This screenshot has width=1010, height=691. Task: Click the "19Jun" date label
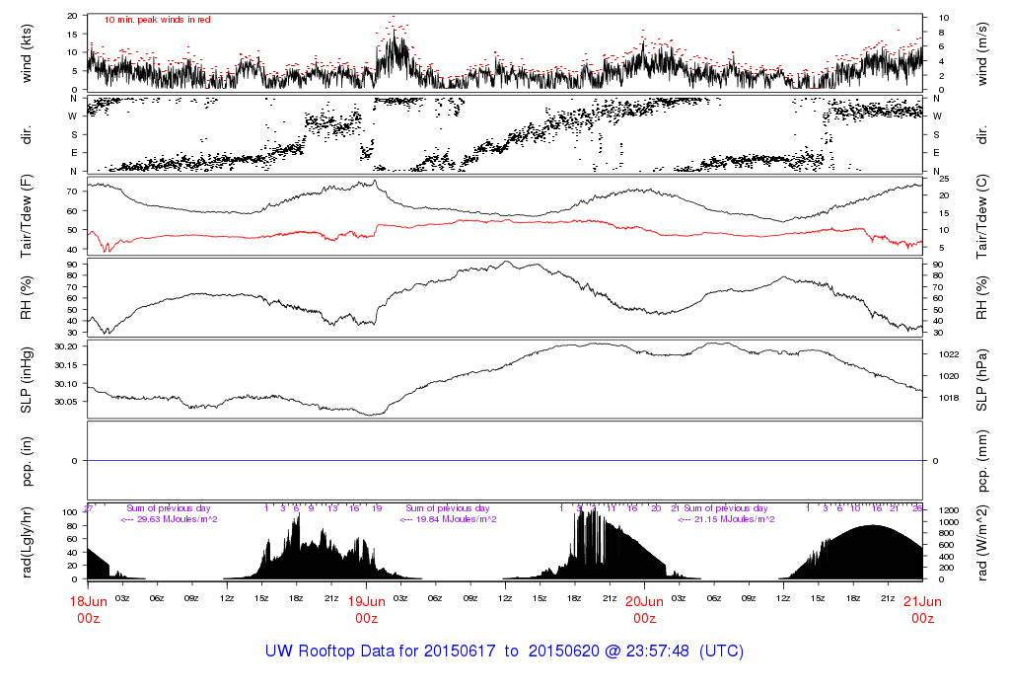coord(367,601)
